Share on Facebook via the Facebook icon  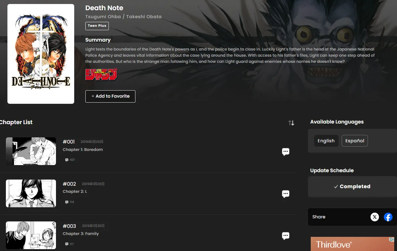point(388,217)
